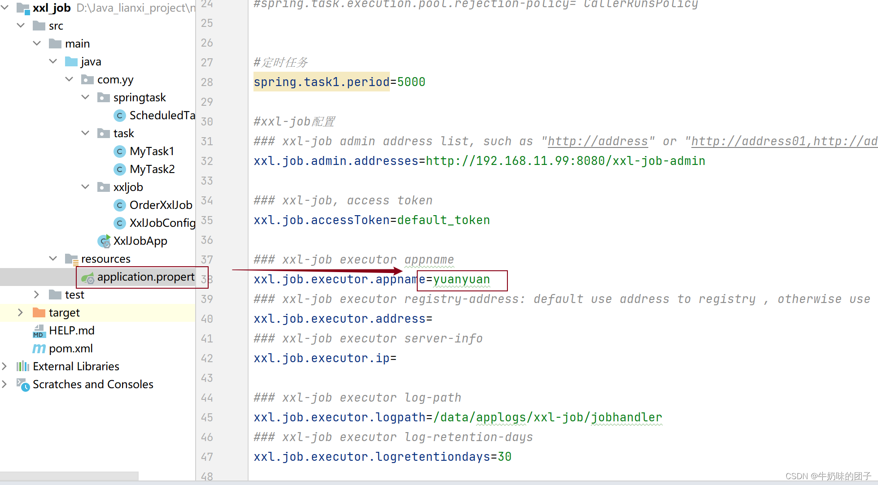This screenshot has width=878, height=485.
Task: Click the project tree horizontal scrollbar
Action: pyautogui.click(x=70, y=476)
